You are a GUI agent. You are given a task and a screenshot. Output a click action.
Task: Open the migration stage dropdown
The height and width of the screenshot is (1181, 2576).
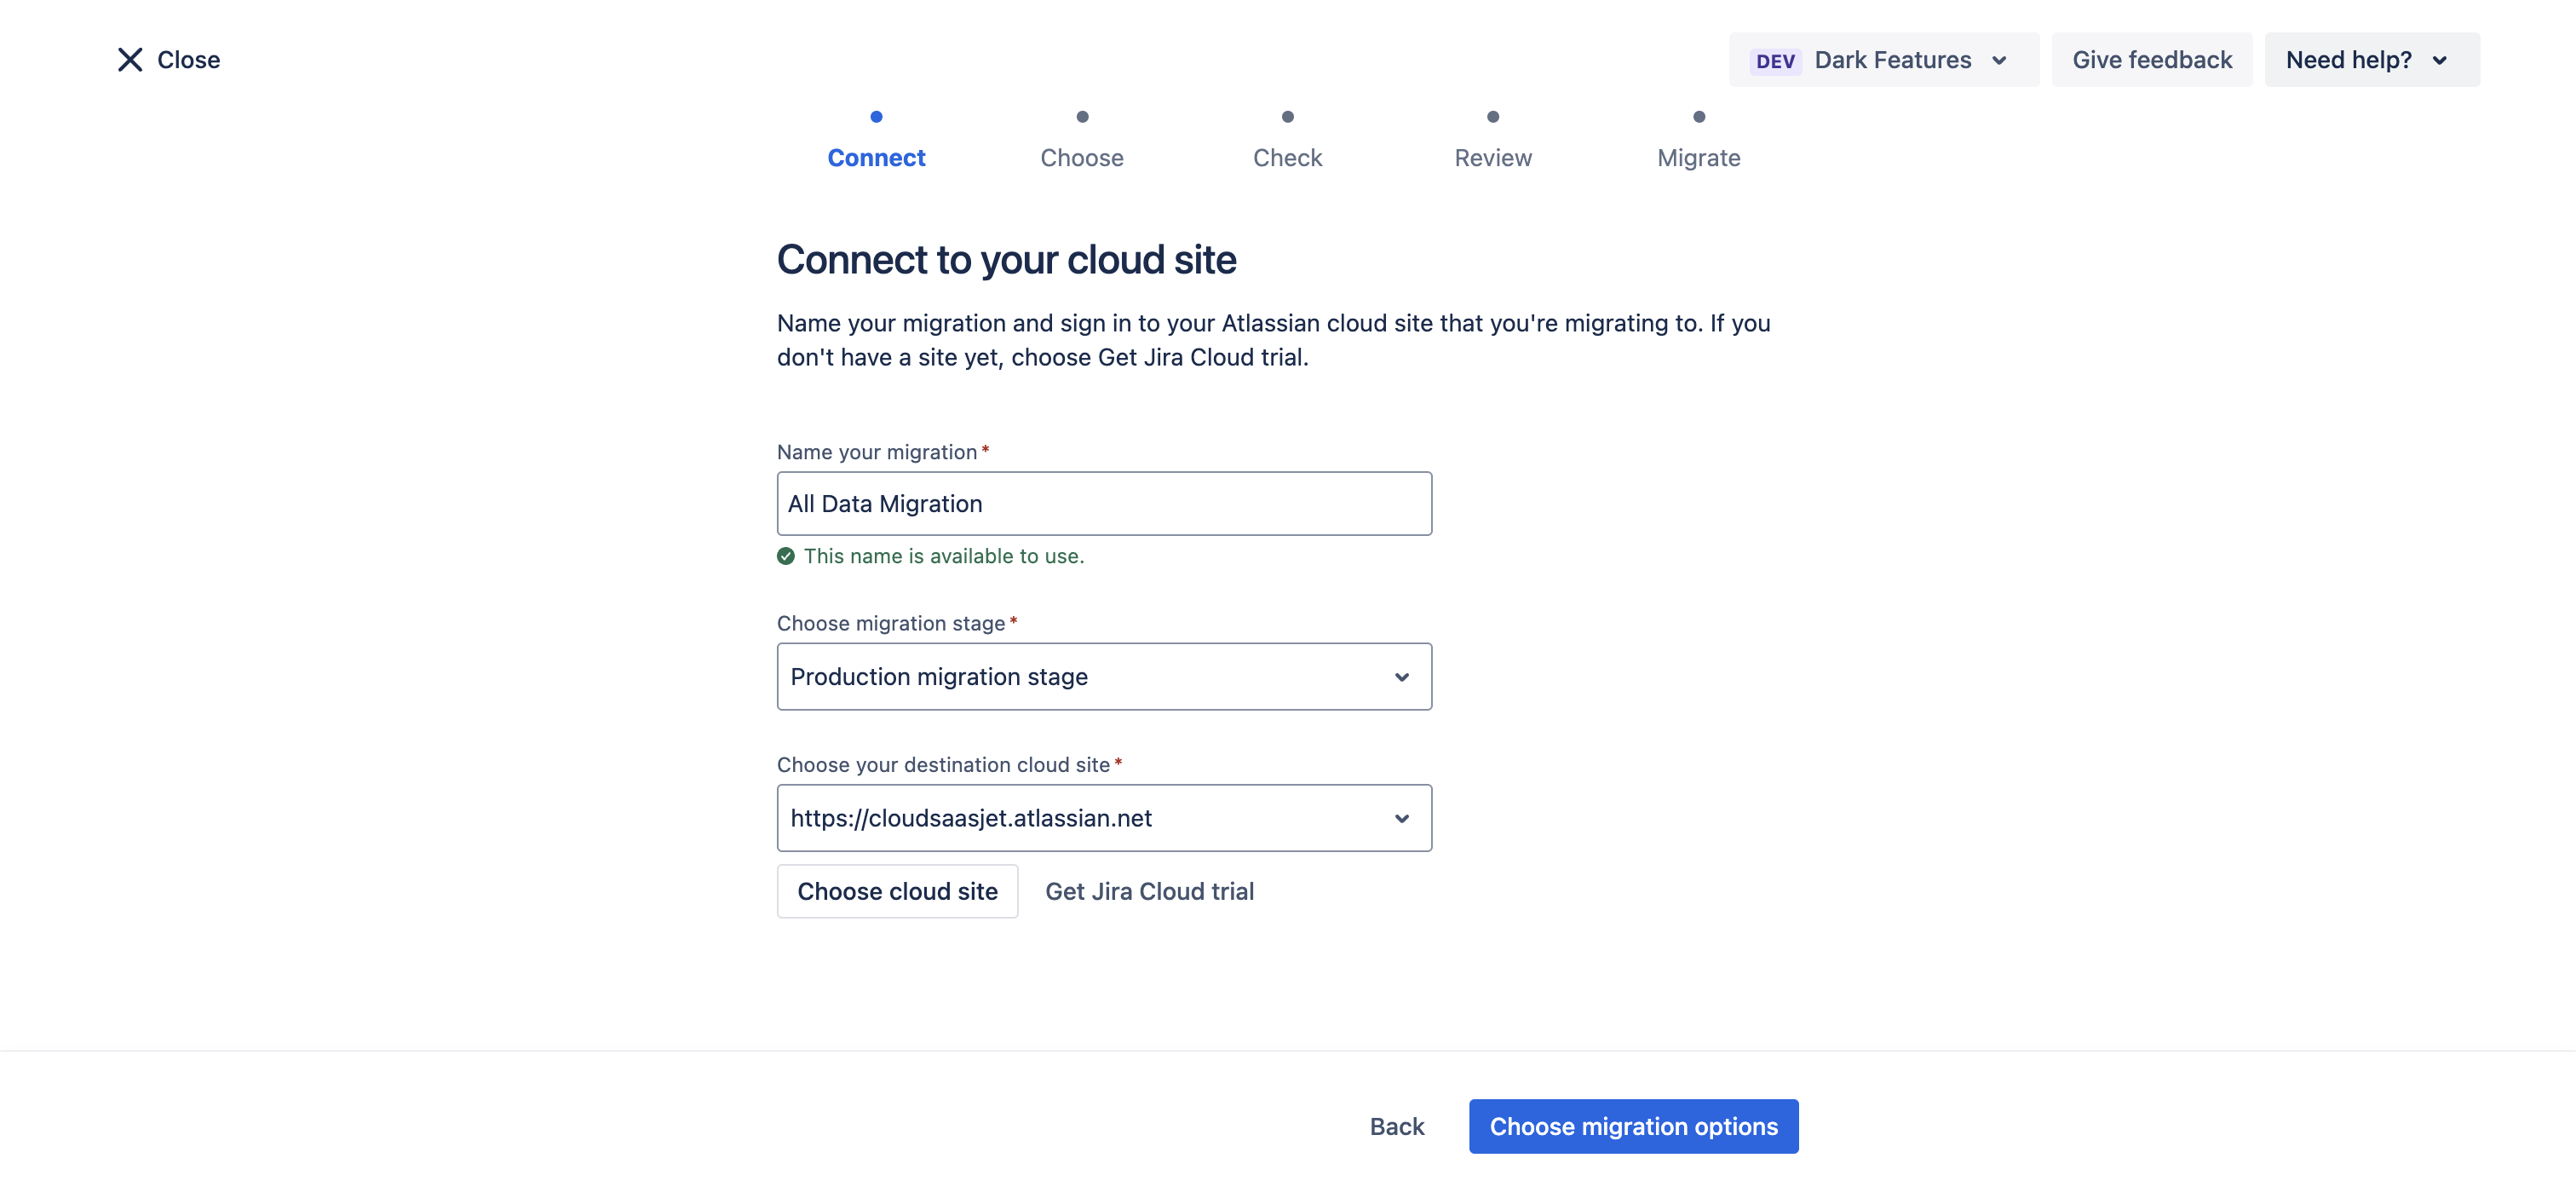pos(1104,677)
